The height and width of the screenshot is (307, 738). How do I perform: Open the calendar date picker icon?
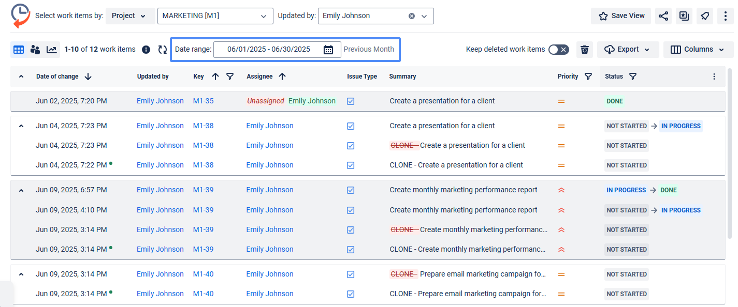[x=328, y=50]
